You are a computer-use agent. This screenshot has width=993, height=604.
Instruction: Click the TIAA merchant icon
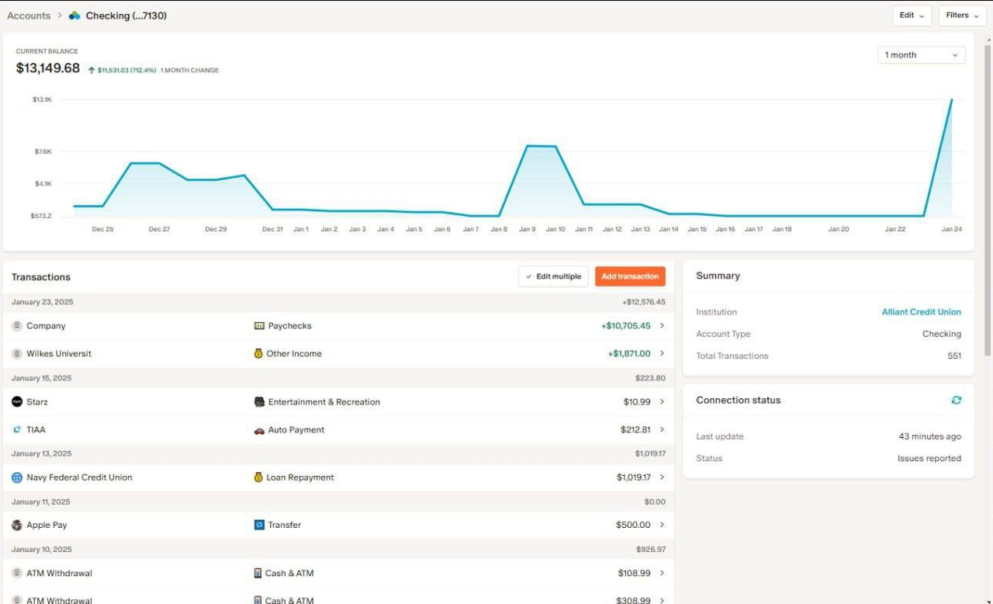17,429
